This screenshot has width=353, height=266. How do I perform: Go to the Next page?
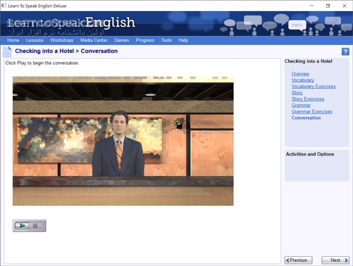pos(335,260)
